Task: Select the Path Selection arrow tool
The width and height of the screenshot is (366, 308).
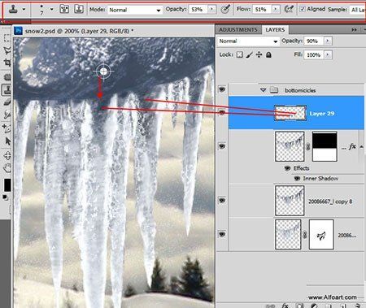Action: 7,141
